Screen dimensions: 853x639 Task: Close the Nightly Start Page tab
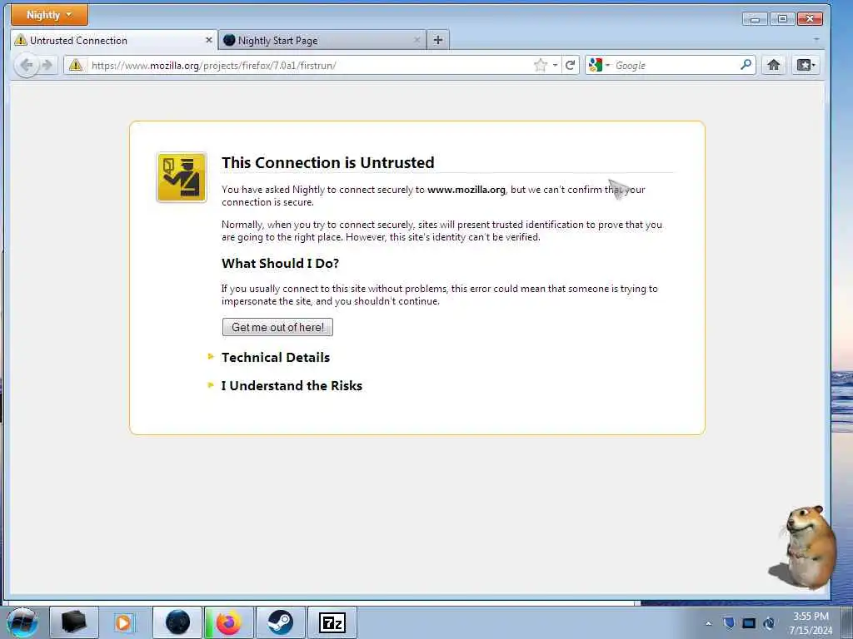point(417,40)
